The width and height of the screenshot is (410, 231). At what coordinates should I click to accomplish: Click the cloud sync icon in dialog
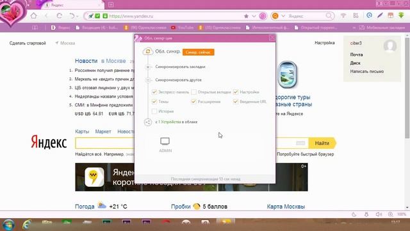[x=148, y=51]
